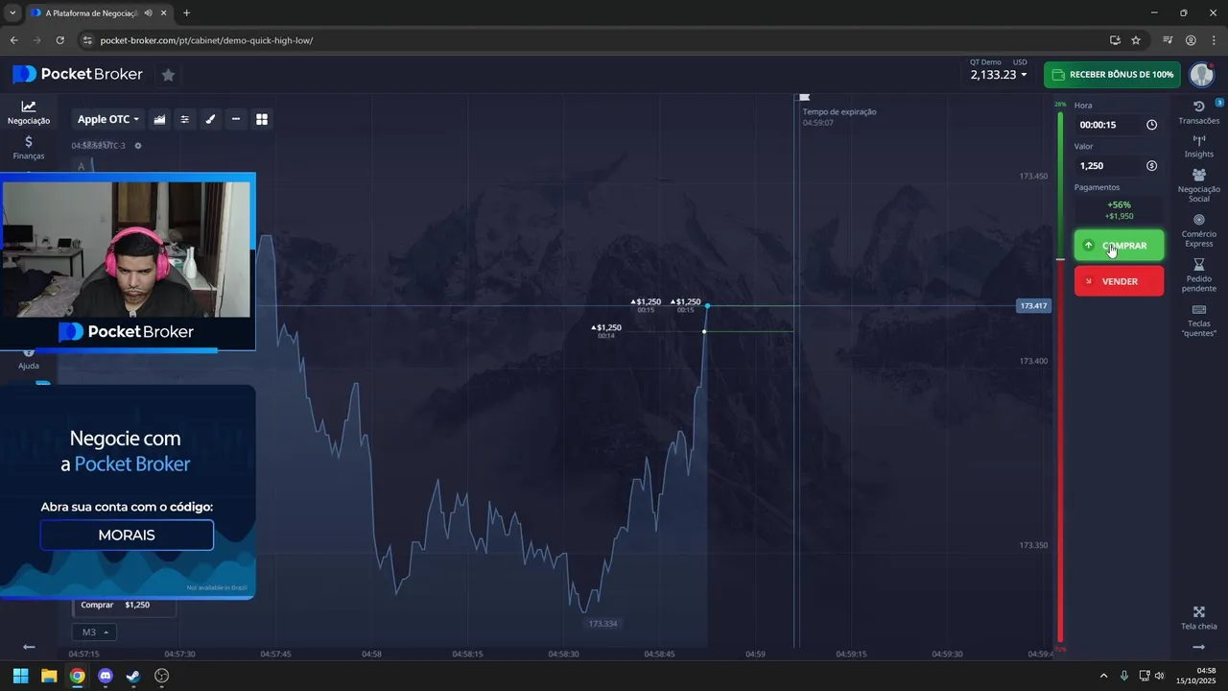The width and height of the screenshot is (1228, 691).
Task: Open the tab search dropdown arrow
Action: coord(12,13)
